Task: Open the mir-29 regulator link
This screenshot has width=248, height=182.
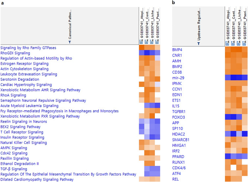Action: point(178,78)
